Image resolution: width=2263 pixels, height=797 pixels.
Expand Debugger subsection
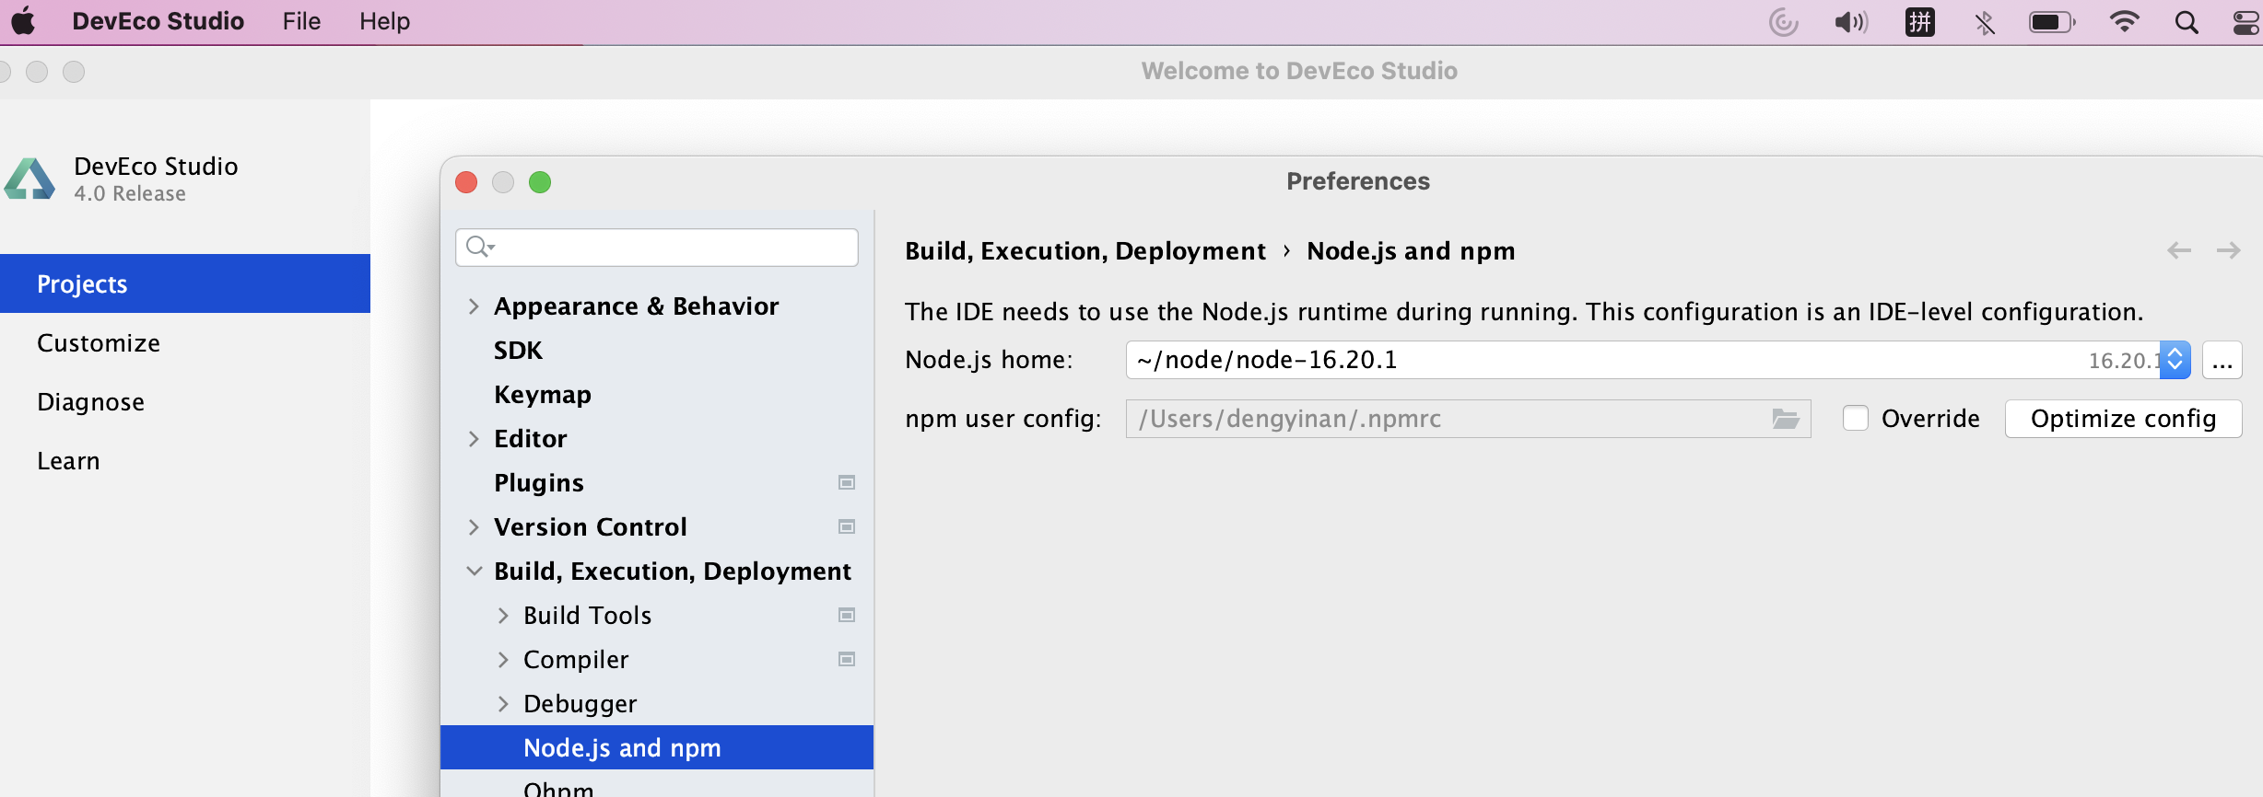pos(503,704)
